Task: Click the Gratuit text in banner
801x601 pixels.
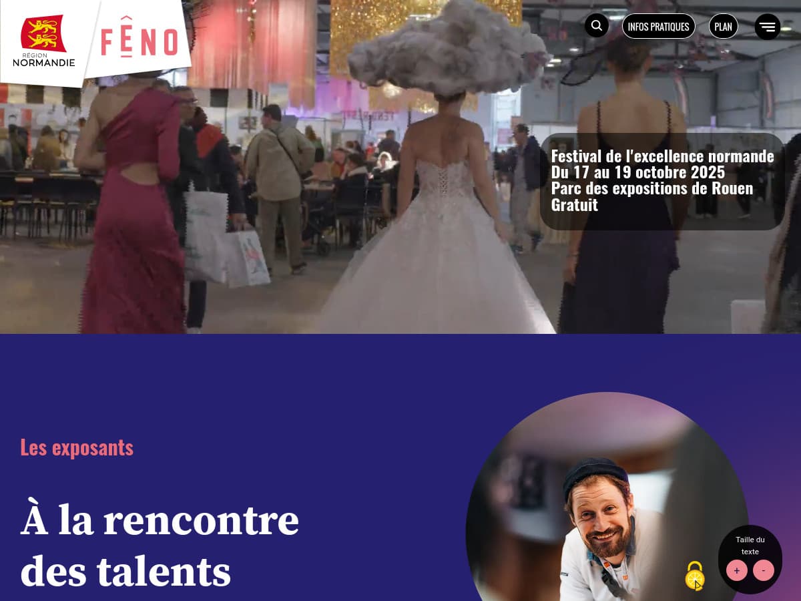Action: coord(574,204)
